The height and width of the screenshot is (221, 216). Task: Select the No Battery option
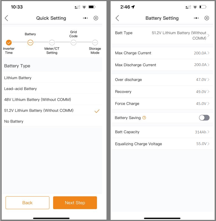[52, 121]
